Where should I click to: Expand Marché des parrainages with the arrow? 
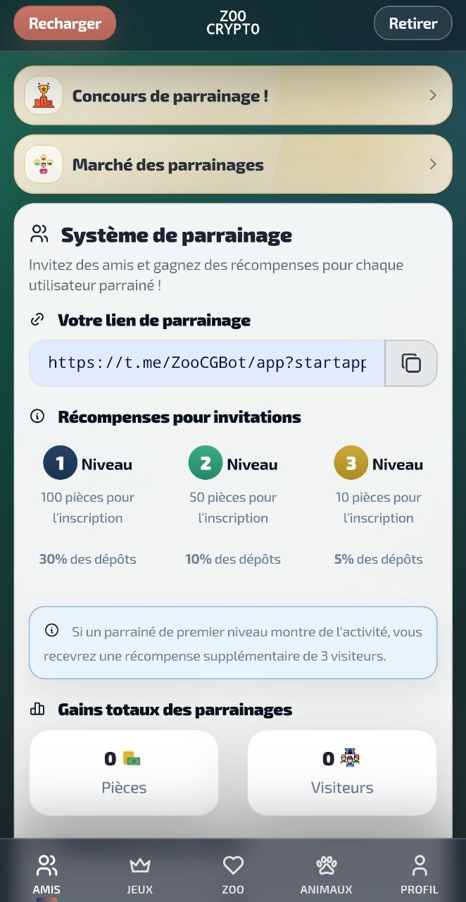tap(433, 163)
